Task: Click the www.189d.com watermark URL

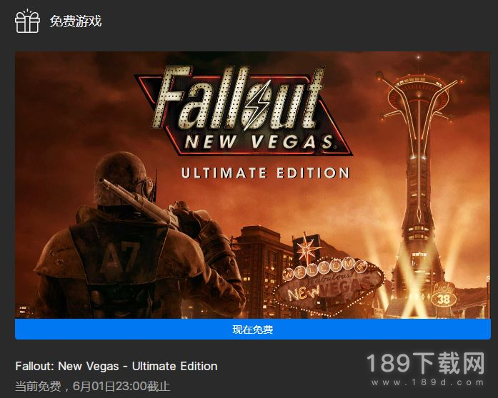Action: (427, 382)
